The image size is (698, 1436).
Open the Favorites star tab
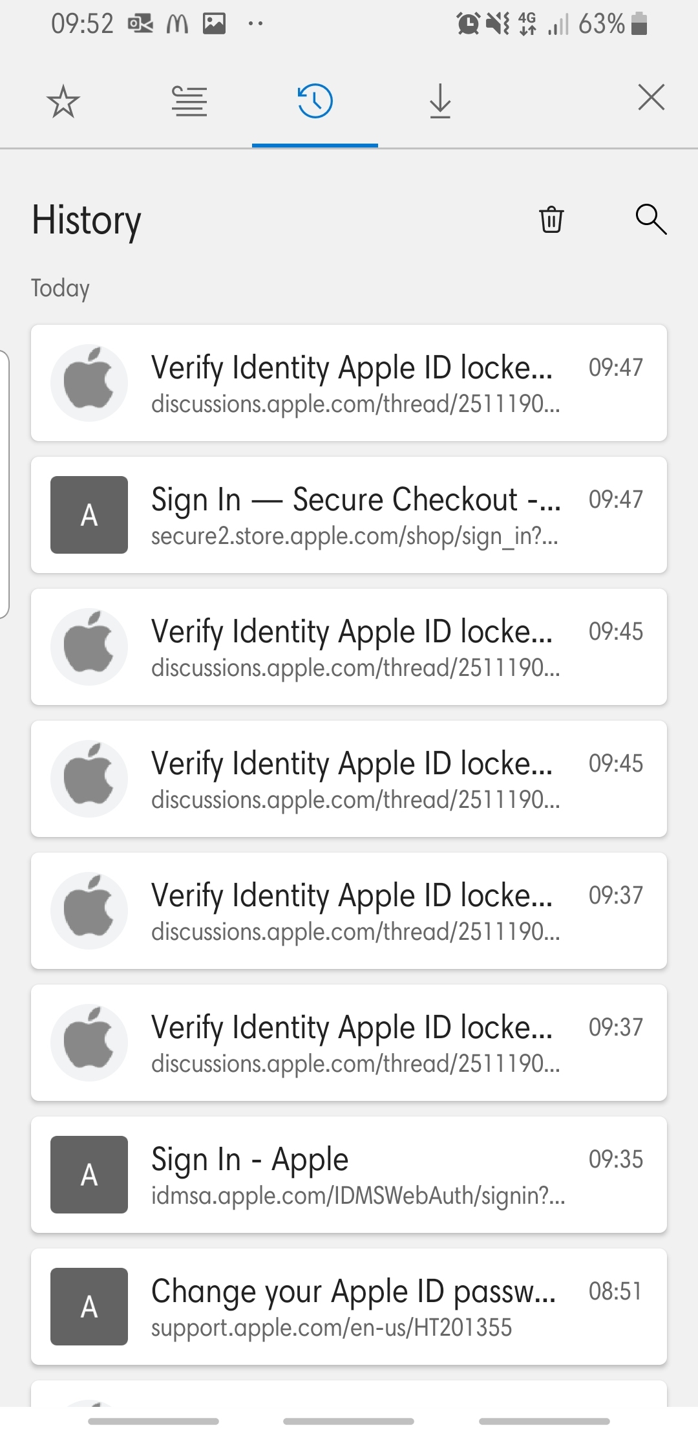[63, 102]
